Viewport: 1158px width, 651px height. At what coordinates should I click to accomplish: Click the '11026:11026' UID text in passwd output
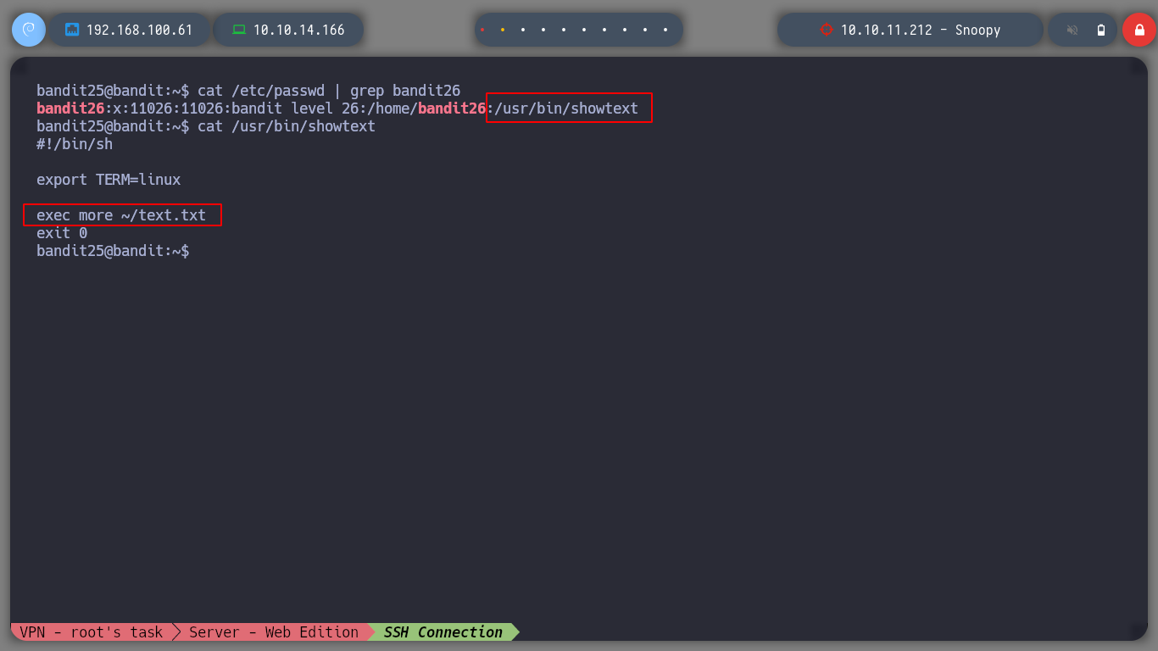[176, 108]
